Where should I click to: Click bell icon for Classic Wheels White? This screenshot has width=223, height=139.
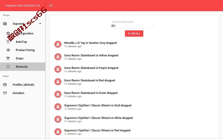58,119
